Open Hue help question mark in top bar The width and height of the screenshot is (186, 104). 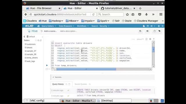point(159,26)
